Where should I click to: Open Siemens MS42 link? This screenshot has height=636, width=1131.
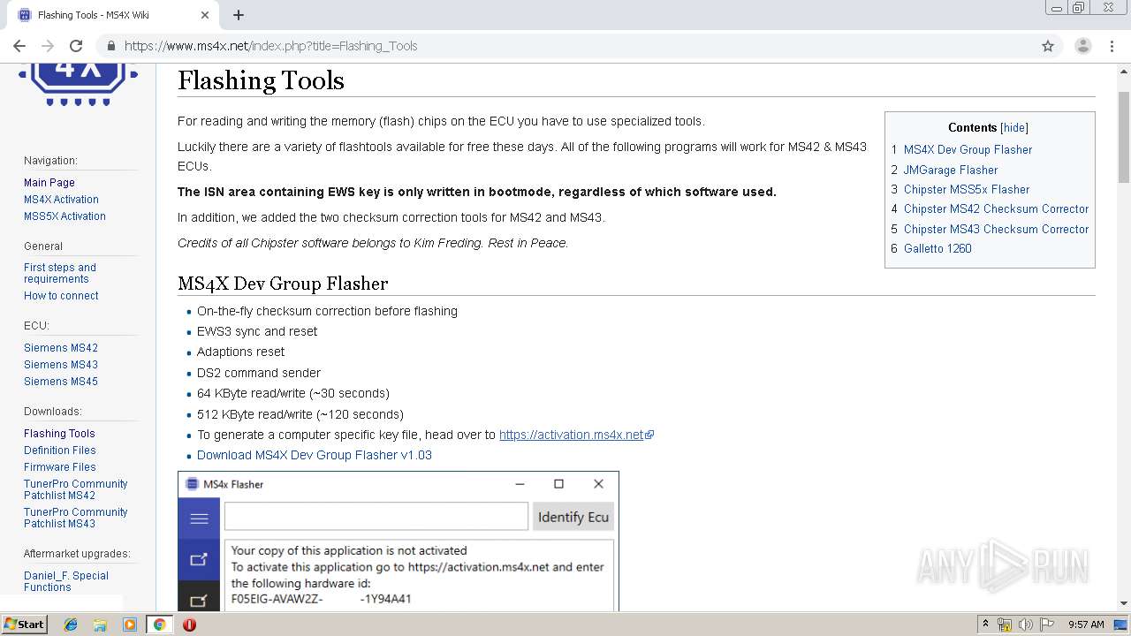pos(61,348)
